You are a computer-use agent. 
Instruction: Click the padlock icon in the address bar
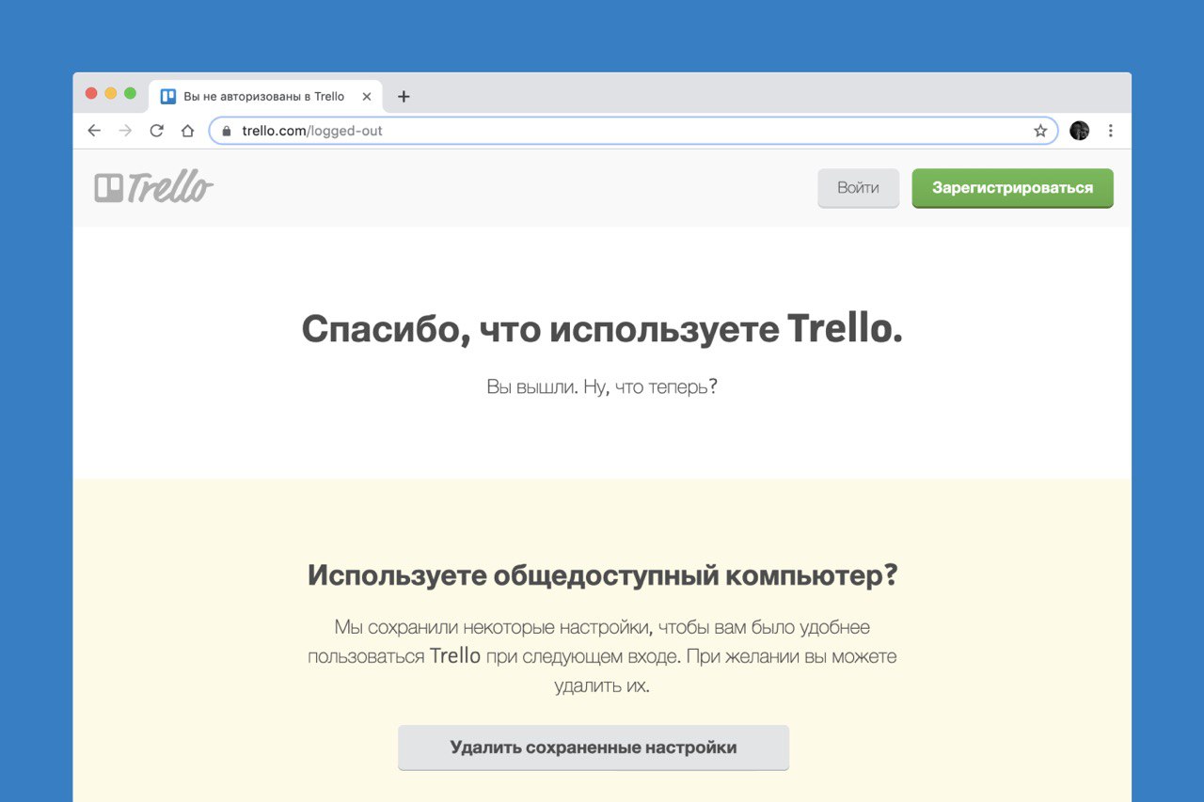[226, 131]
